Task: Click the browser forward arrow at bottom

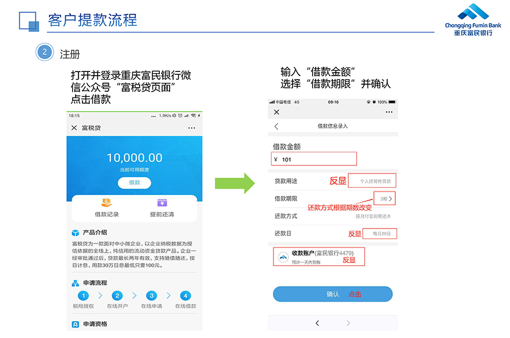Action: click(348, 323)
